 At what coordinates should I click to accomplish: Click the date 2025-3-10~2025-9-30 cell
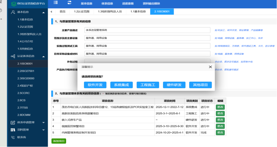coord(170,126)
